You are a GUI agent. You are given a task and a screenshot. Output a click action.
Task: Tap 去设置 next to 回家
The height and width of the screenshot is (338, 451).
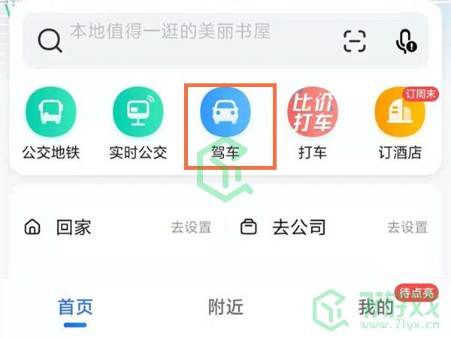[191, 228]
